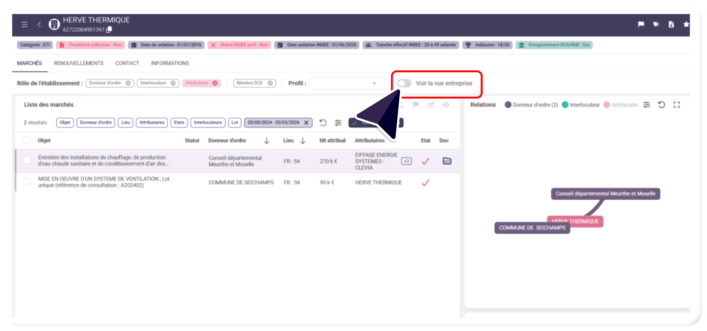Remove the date range filter

306,123
